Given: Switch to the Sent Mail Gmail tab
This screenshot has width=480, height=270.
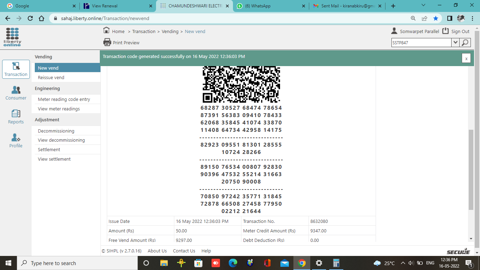Looking at the screenshot, I should (347, 6).
